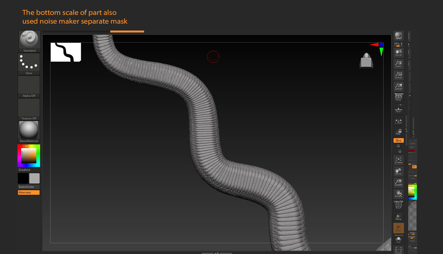Choose the BasicMaterial material thumbnail
Viewport: 443px width, 254px height.
pyautogui.click(x=29, y=131)
